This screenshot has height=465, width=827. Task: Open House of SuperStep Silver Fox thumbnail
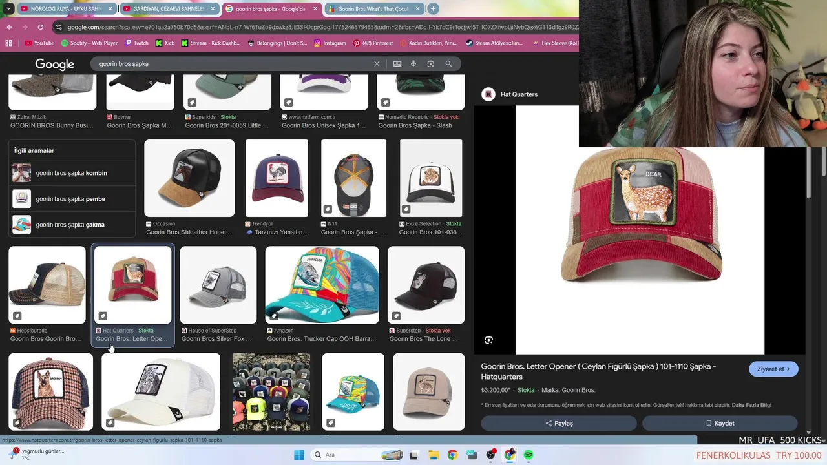(218, 285)
